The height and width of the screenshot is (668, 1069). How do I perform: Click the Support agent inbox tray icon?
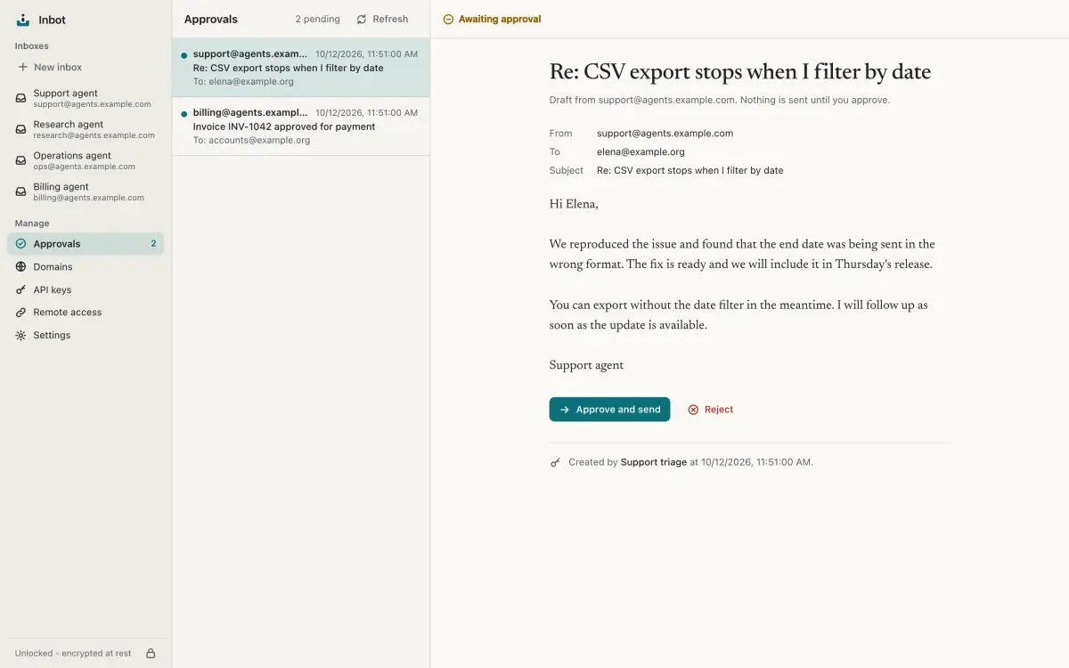click(x=21, y=98)
